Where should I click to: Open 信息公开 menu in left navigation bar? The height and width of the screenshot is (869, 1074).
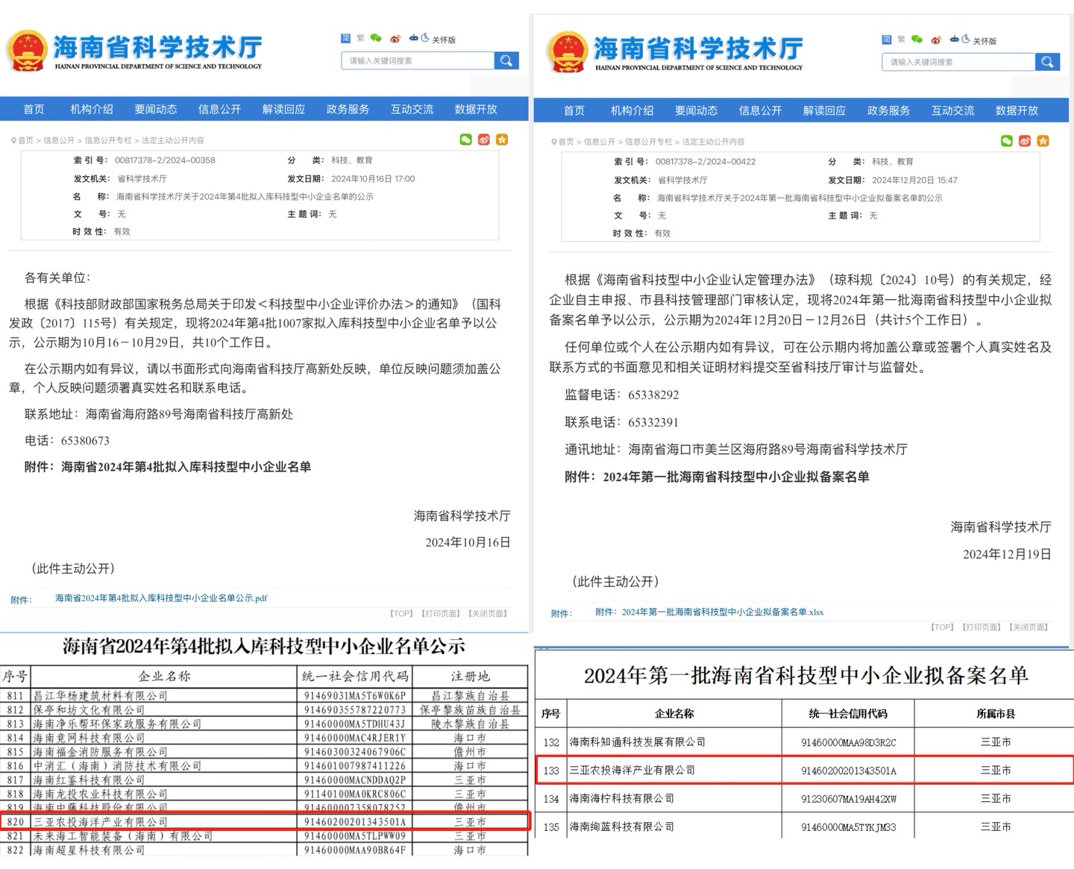[219, 109]
